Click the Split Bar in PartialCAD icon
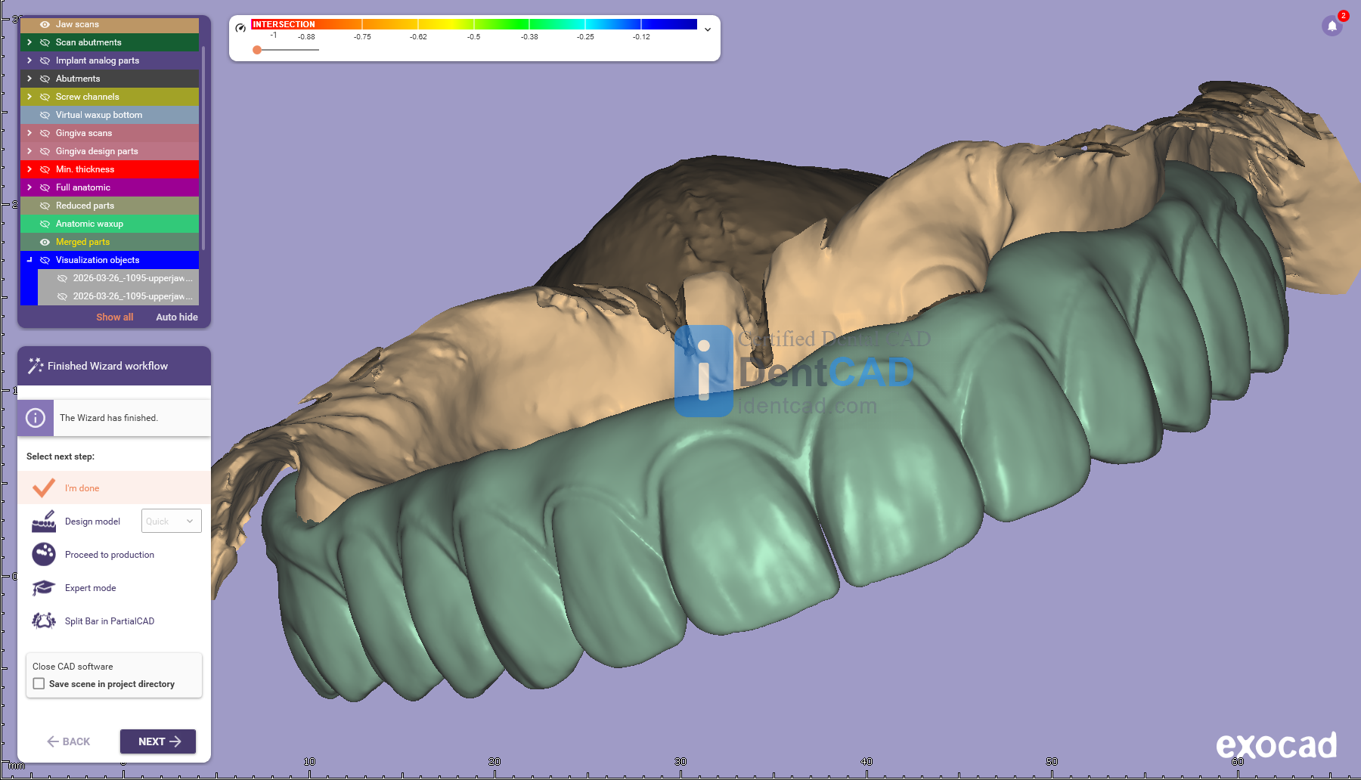Image resolution: width=1361 pixels, height=780 pixels. click(44, 621)
